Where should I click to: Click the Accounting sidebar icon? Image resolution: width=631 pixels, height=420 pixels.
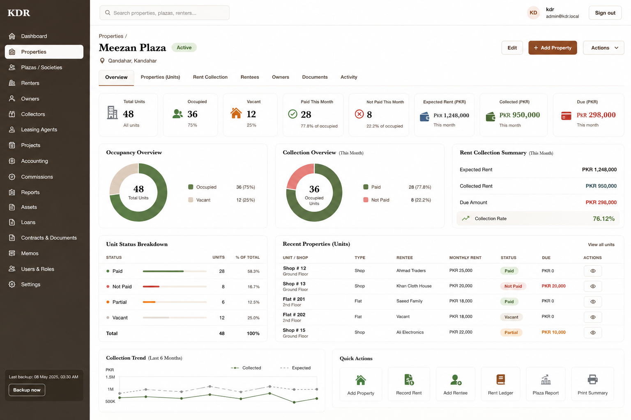12,161
